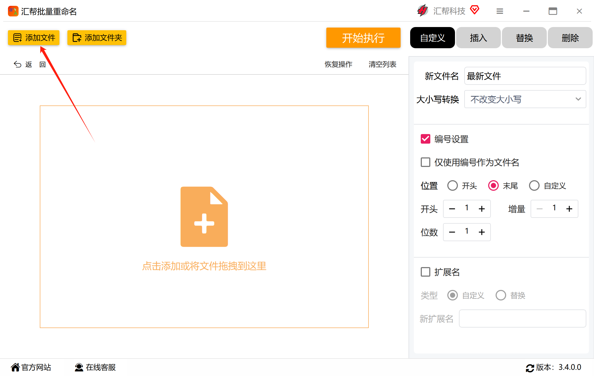Image resolution: width=594 pixels, height=376 pixels.
Task: Maximize the application window
Action: coord(553,11)
